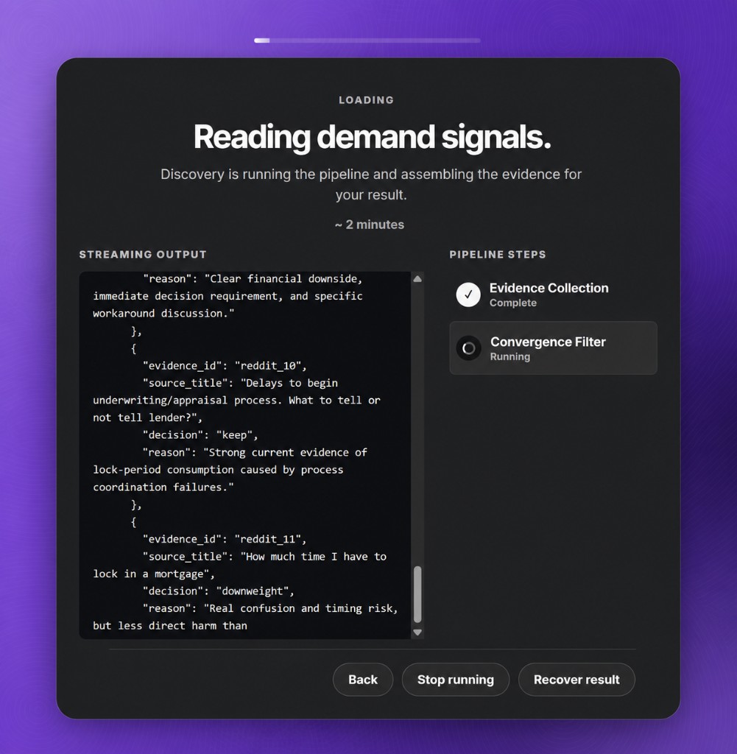737x754 pixels.
Task: Click the top loading progress bar
Action: [x=367, y=40]
